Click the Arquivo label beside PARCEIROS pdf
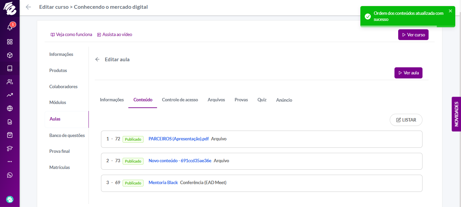The width and height of the screenshot is (461, 207). point(219,139)
